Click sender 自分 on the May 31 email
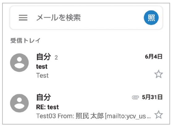Image resolution: width=175 pixels, height=127 pixels. (x=44, y=97)
